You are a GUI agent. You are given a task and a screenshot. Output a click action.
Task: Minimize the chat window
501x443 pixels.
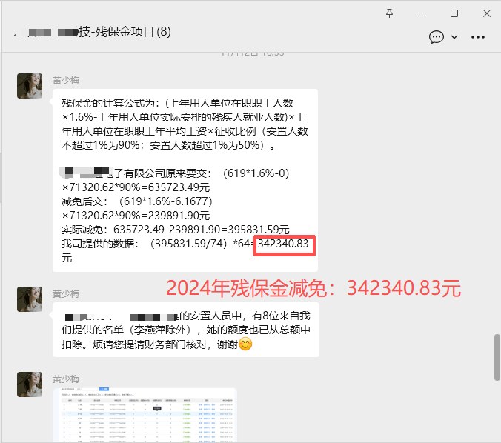point(422,13)
